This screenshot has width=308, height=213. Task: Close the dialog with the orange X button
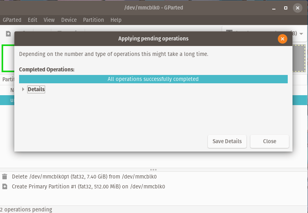click(x=282, y=39)
